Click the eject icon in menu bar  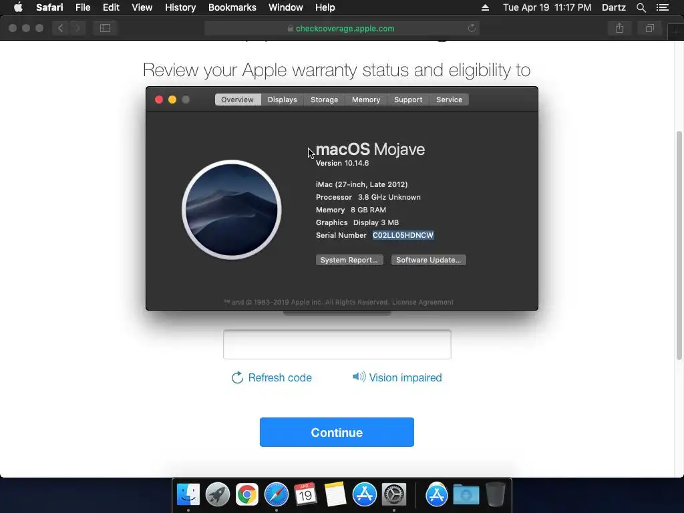coord(485,7)
